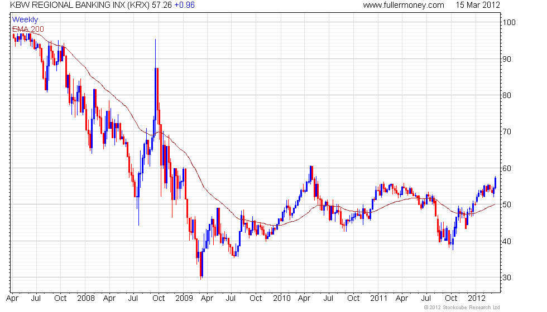Click the last price value 57.26

click(162, 5)
